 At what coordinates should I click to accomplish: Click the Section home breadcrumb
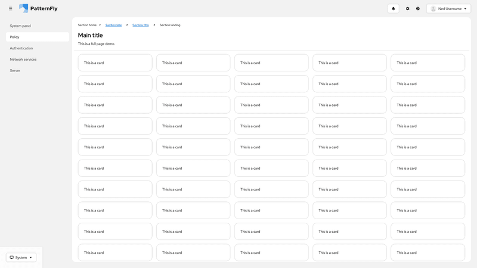(87, 25)
